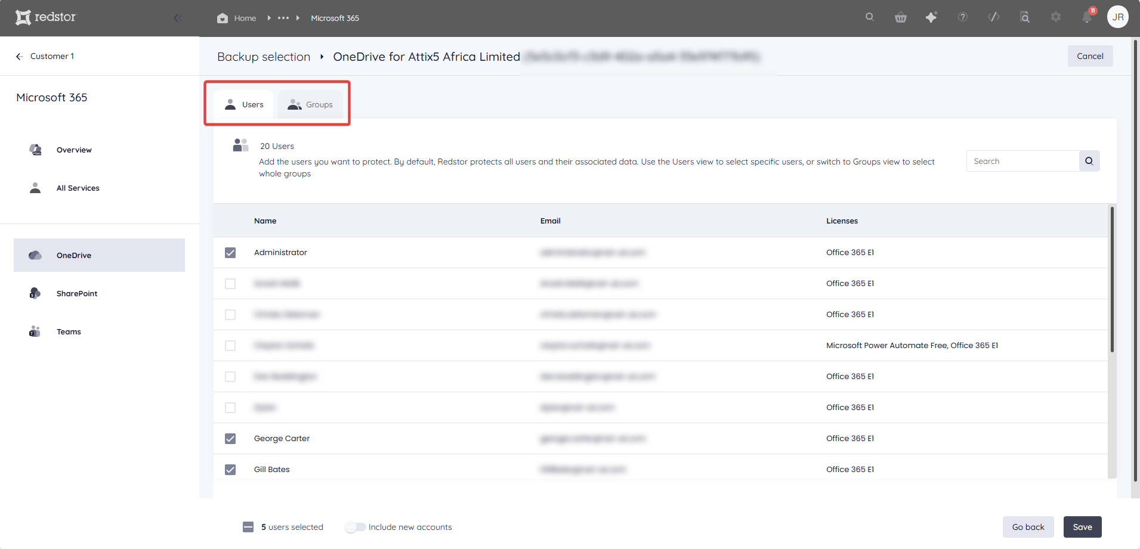Click the Go back button
Image resolution: width=1140 pixels, height=549 pixels.
pyautogui.click(x=1028, y=527)
